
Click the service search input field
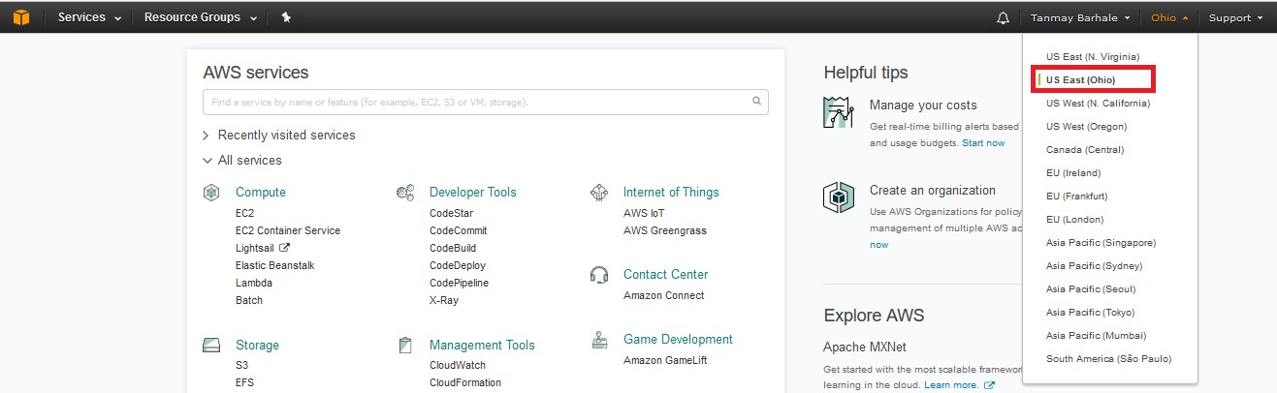pos(486,102)
